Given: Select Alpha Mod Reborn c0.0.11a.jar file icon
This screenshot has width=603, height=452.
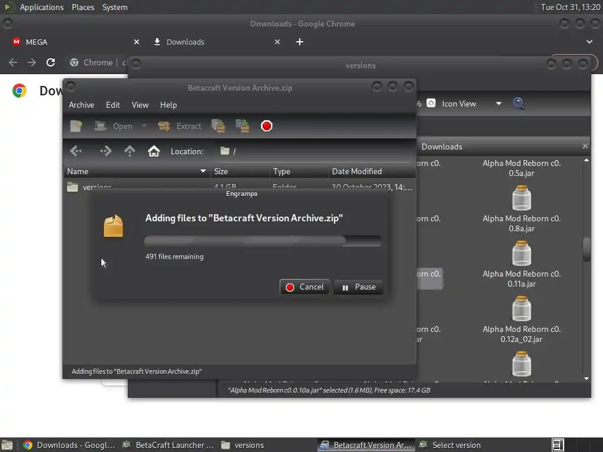Looking at the screenshot, I should (x=522, y=253).
